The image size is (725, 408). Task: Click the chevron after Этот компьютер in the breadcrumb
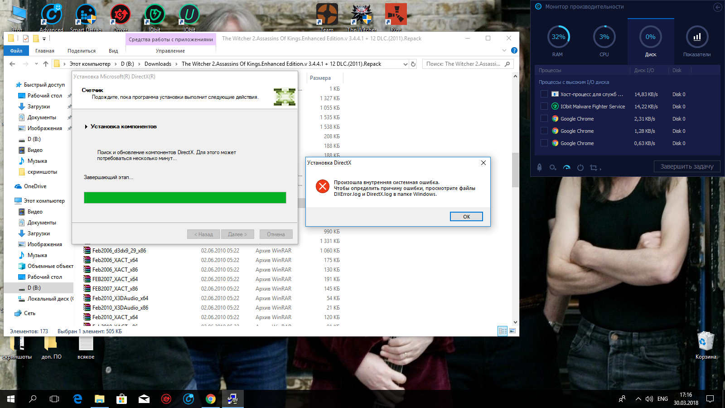click(116, 64)
